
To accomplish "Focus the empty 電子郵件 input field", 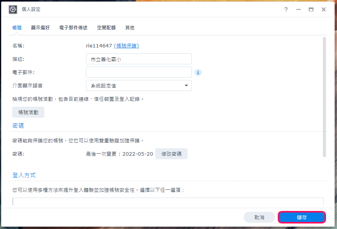I will coord(138,73).
